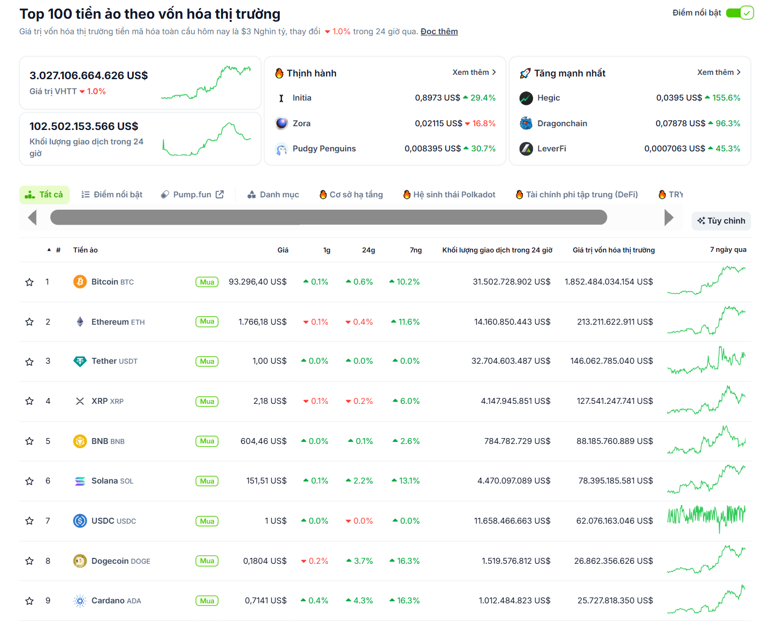The image size is (784, 621).
Task: Switch to Điểm nổi bật tab
Action: tap(112, 195)
